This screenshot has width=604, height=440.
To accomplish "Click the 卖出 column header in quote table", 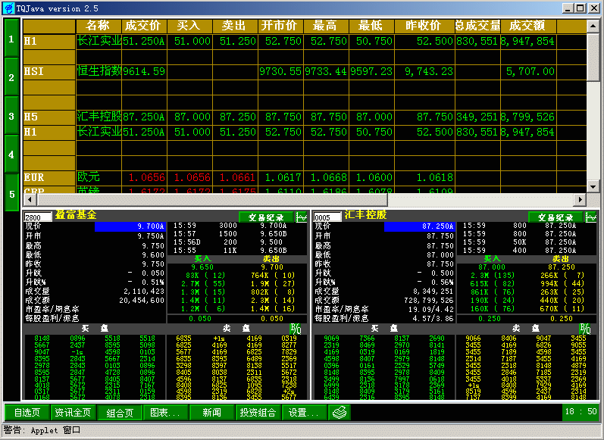I will tap(235, 26).
